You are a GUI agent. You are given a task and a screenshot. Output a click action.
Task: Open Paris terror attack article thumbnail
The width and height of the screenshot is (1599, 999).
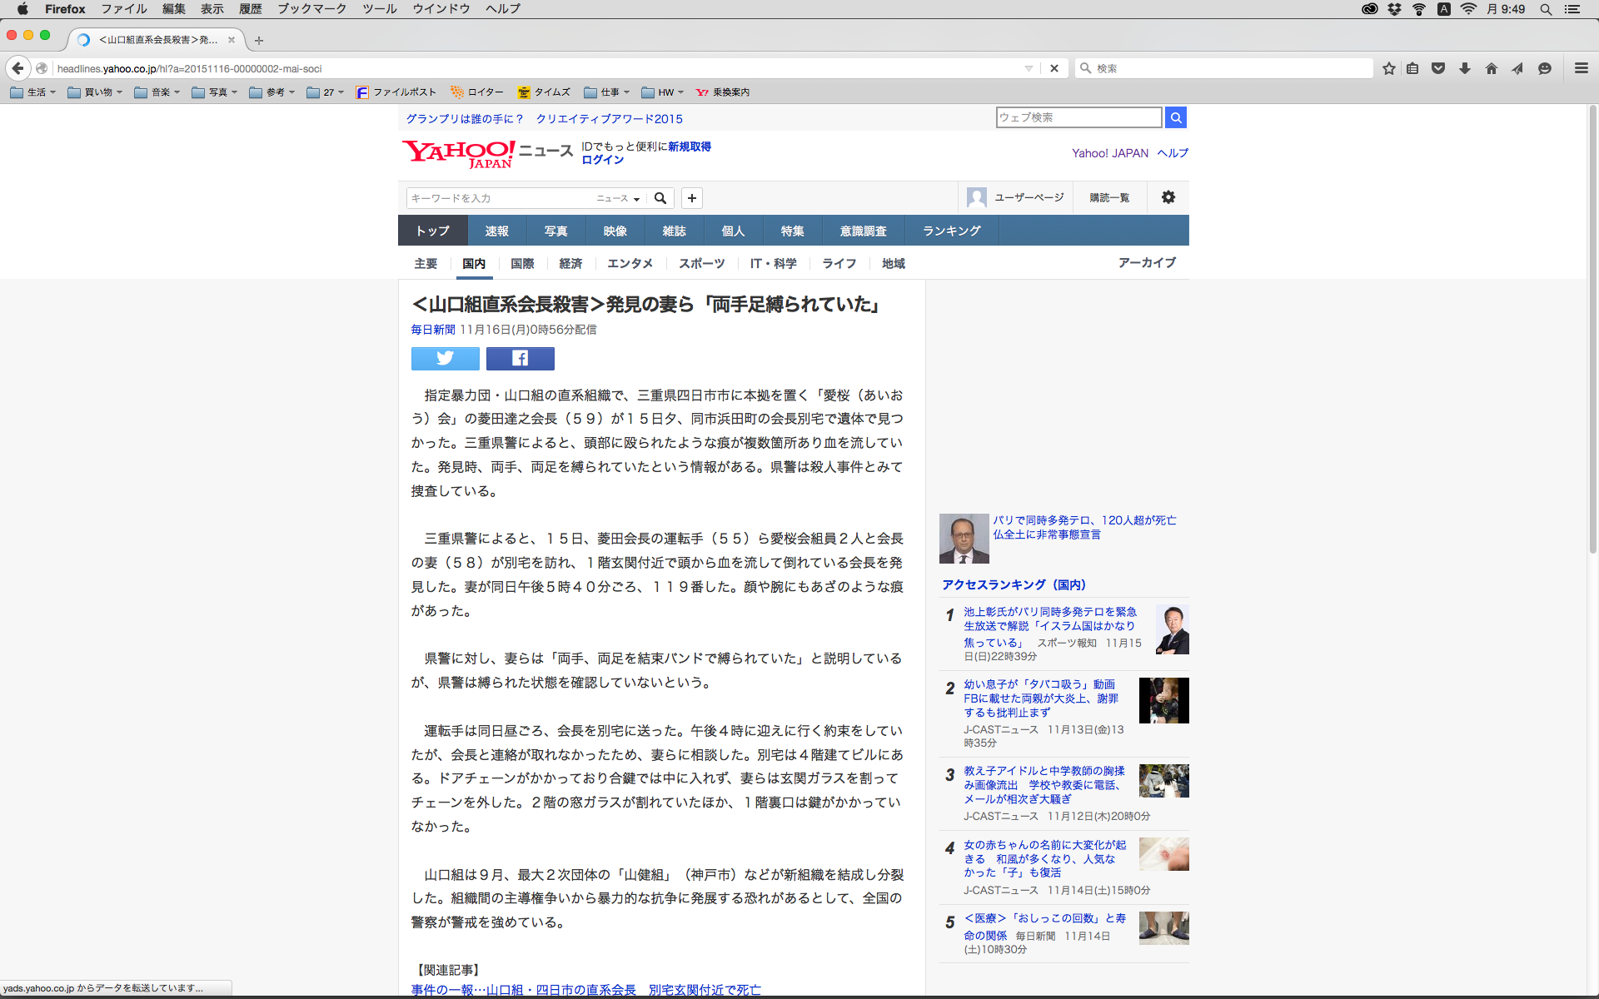click(964, 538)
